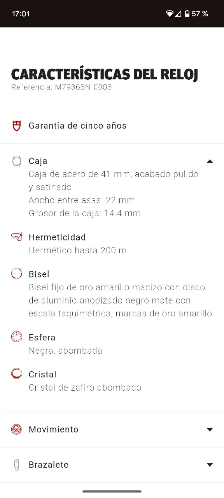Screen dimensions: 224x498
Task: Tap the Wi-Fi icon in status bar
Action: (x=169, y=14)
